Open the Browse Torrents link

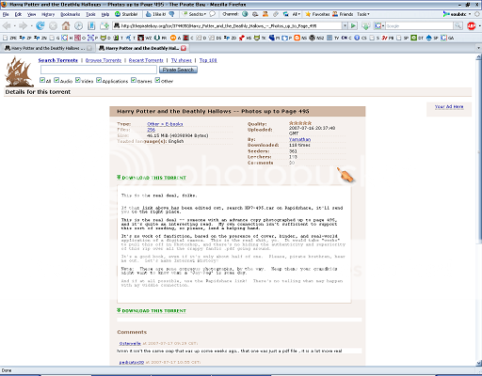coord(104,60)
